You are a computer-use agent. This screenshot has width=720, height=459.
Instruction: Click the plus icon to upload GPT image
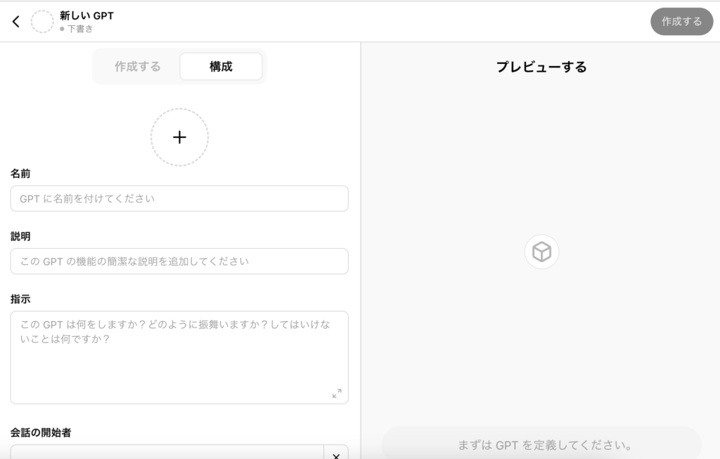[179, 137]
